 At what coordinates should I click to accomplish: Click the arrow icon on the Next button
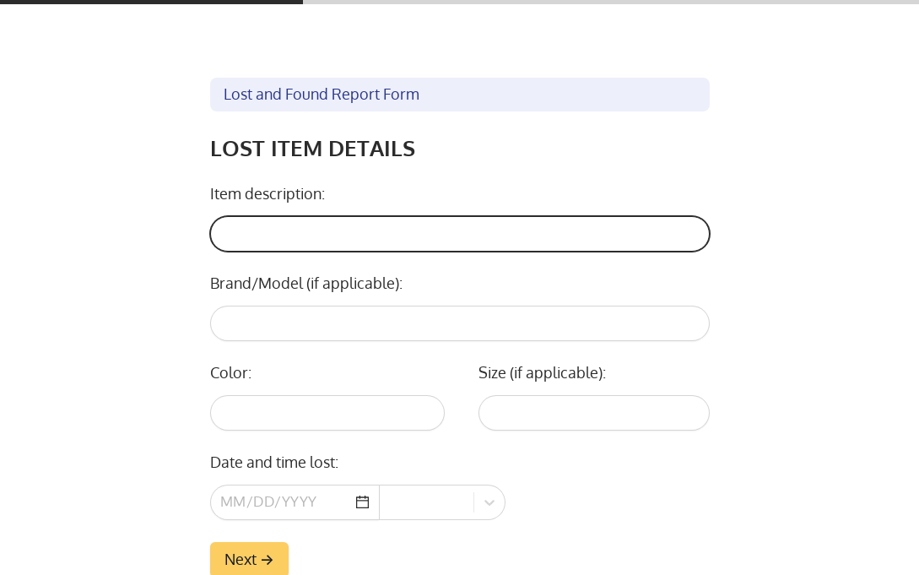point(268,560)
